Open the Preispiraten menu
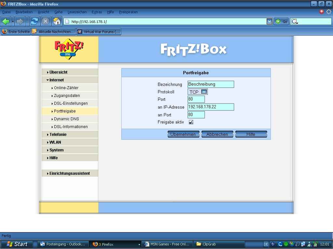The width and height of the screenshot is (333, 249). tap(128, 12)
